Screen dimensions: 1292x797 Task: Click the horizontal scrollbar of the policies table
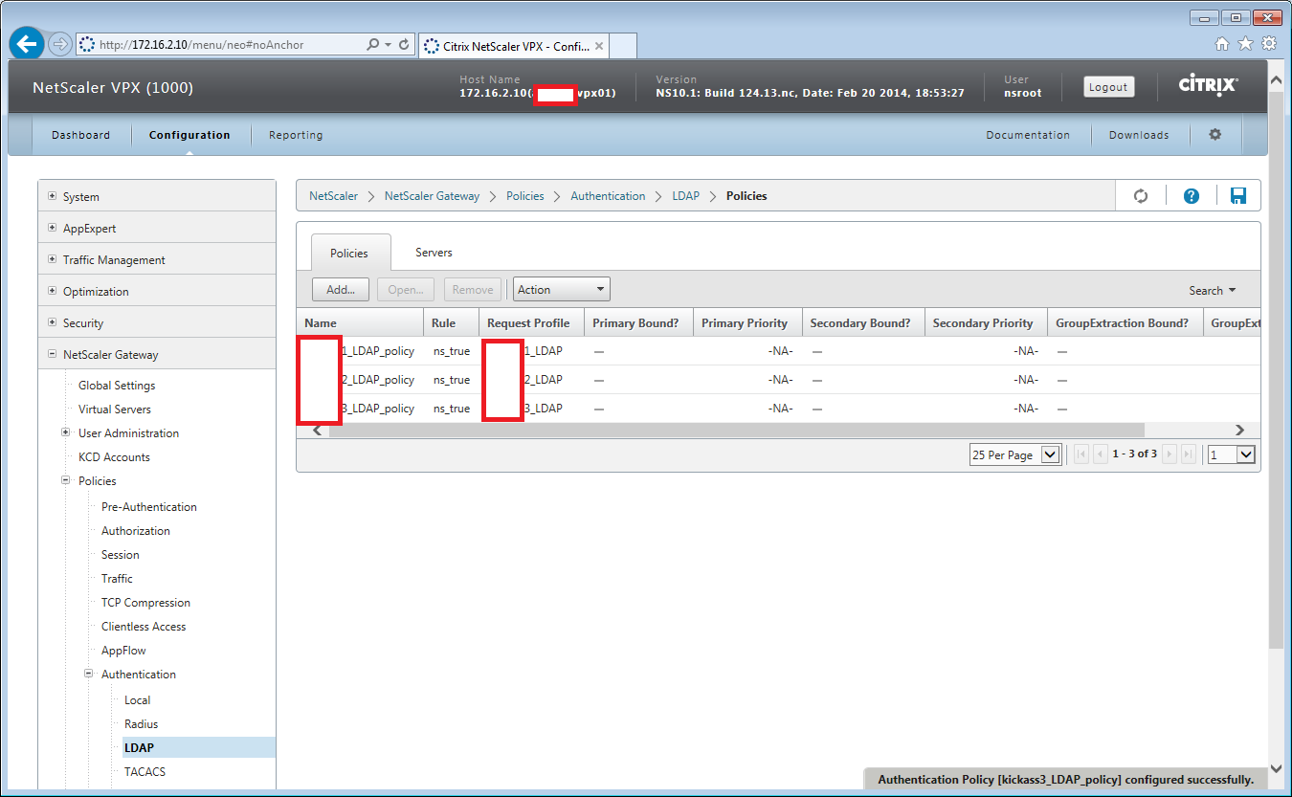point(737,431)
